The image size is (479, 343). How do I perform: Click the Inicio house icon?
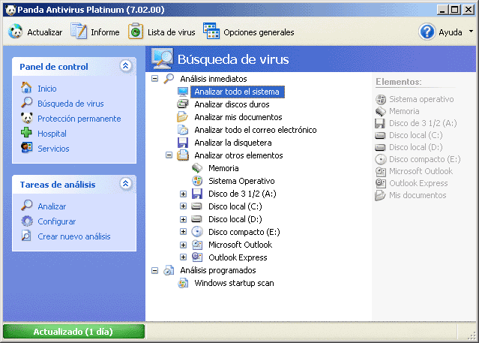[26, 88]
